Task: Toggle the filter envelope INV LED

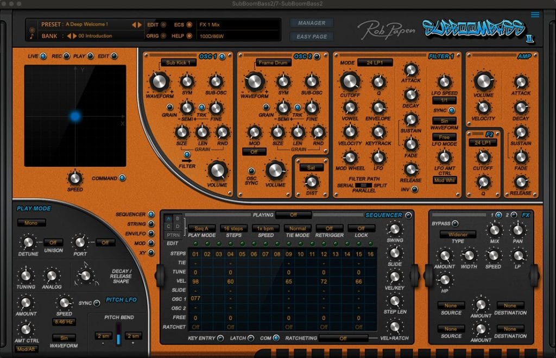Action: [x=414, y=190]
